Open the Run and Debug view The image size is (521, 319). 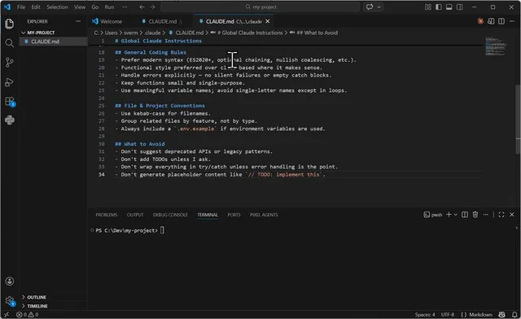pos(9,82)
